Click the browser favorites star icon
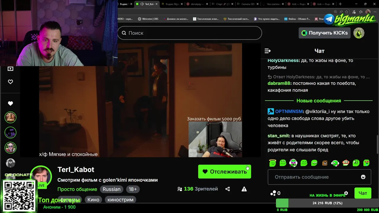The height and width of the screenshot is (213, 379). 347,12
